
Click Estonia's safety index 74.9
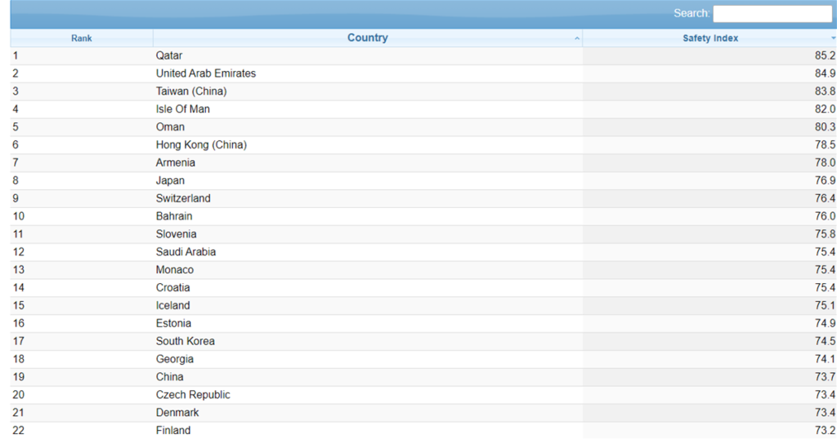(x=825, y=323)
